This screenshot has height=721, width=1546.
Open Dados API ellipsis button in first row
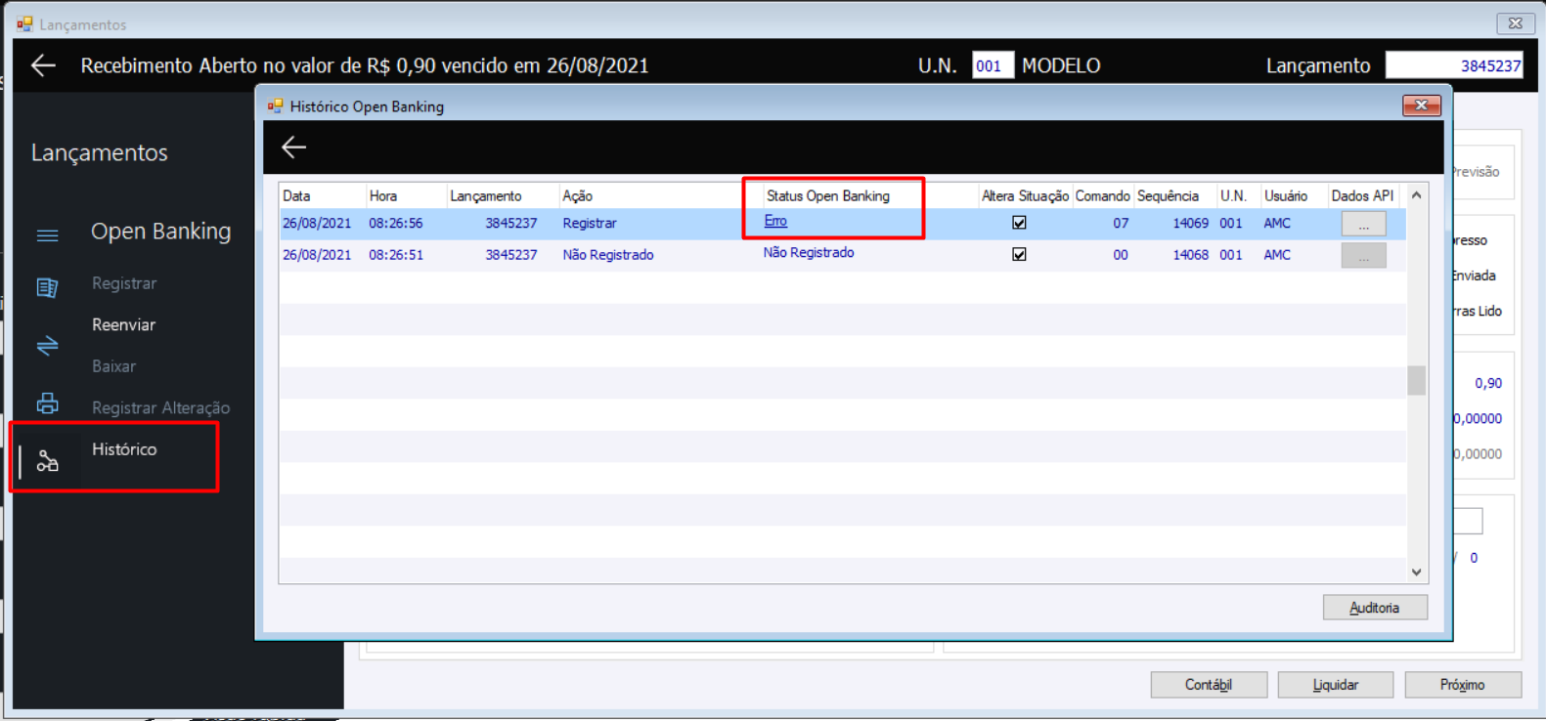tap(1363, 224)
